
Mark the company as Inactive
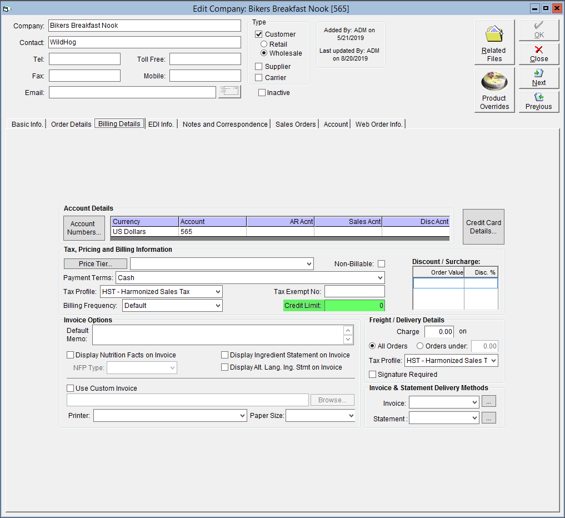(x=262, y=93)
